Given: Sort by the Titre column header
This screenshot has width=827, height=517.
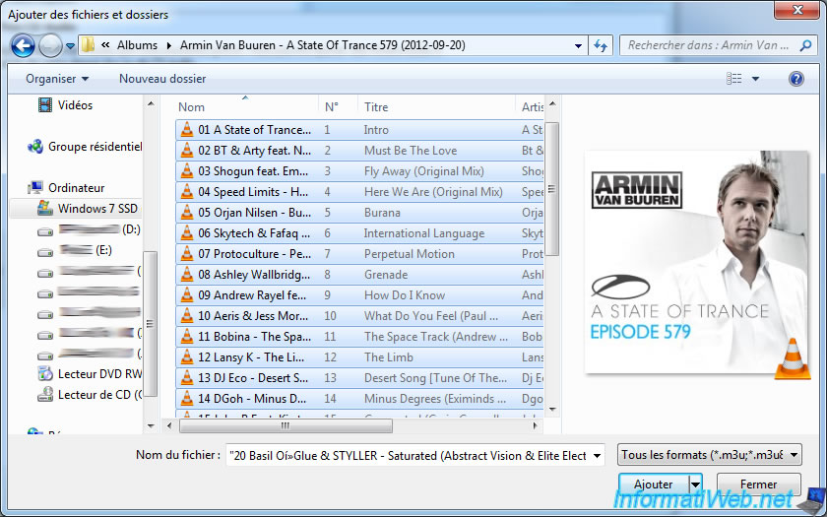Looking at the screenshot, I should [376, 106].
